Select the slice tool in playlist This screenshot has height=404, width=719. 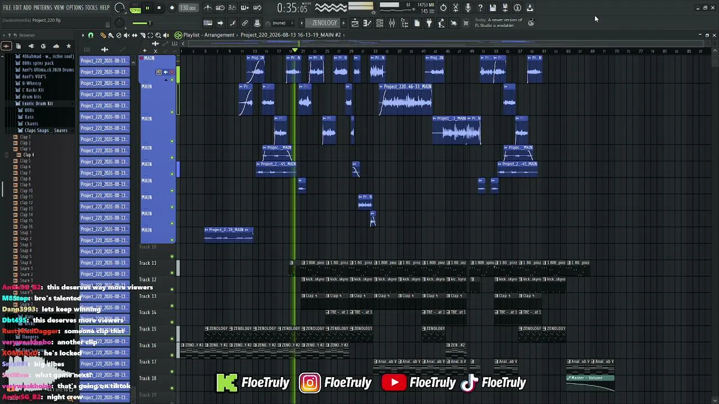(142, 35)
